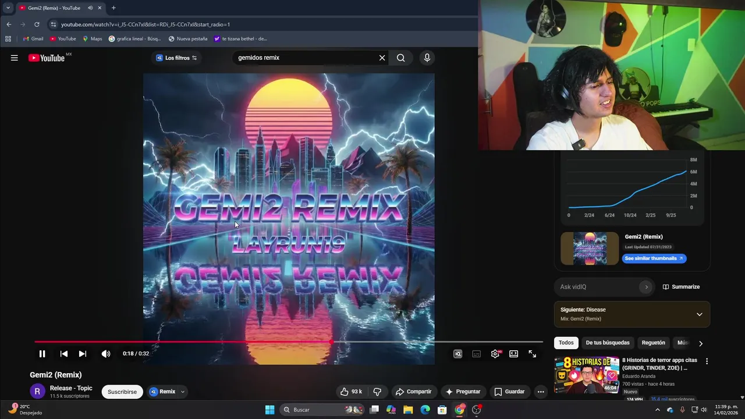Show more chips with the right arrow
745x419 pixels.
[x=701, y=343]
